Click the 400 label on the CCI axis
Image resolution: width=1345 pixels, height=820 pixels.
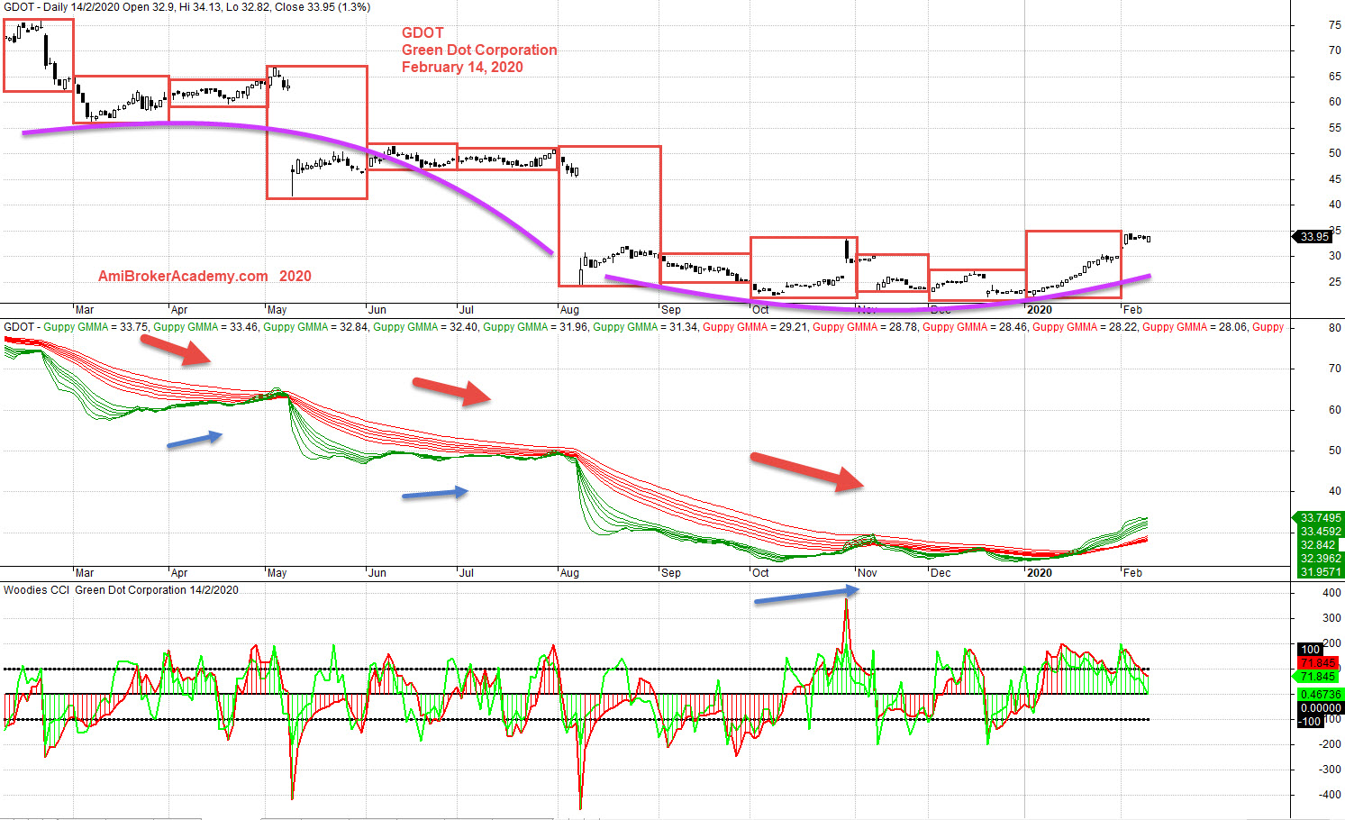[1331, 593]
